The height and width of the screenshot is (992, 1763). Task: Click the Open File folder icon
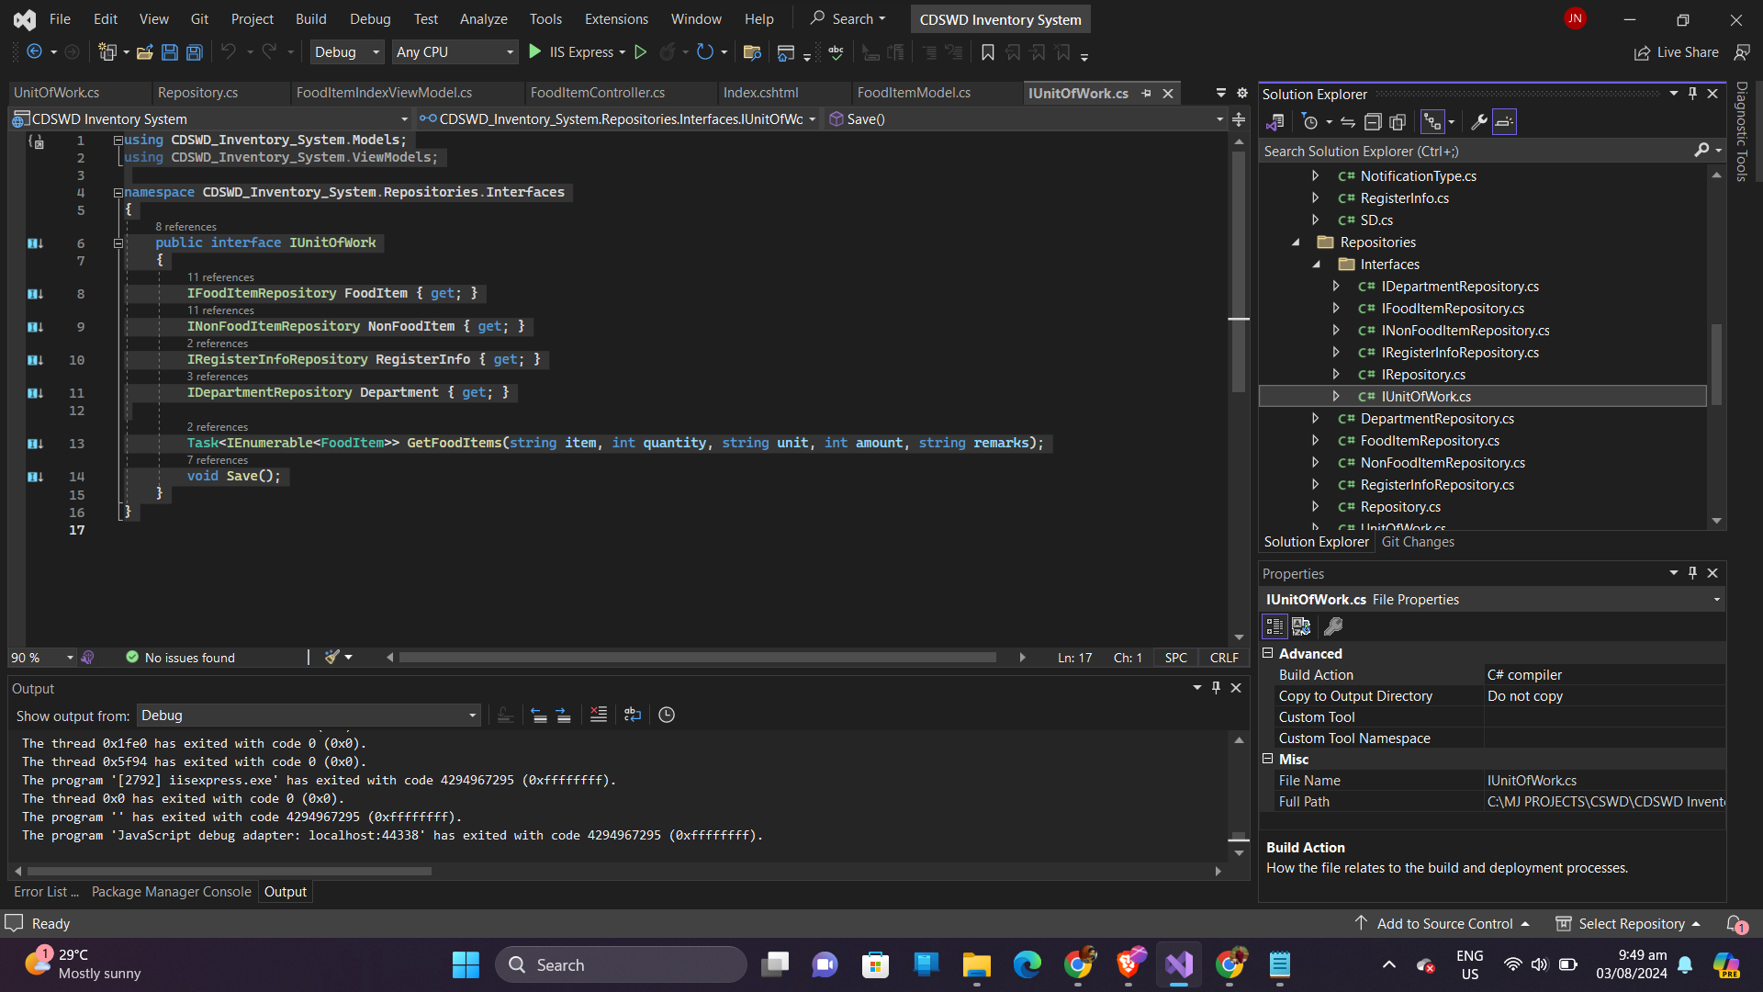click(144, 52)
